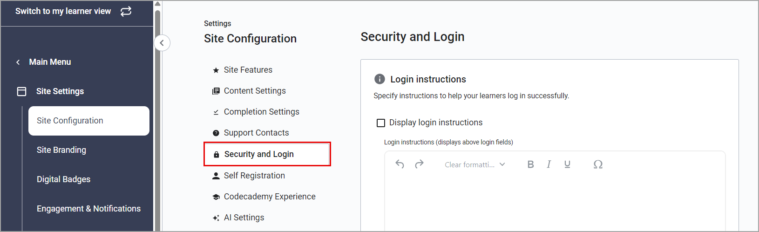Enable Display login instructions checkbox
Image resolution: width=759 pixels, height=232 pixels.
click(381, 123)
